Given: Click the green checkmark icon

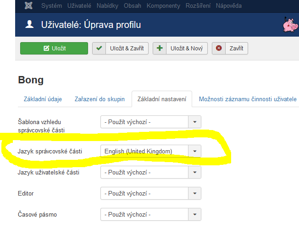Looking at the screenshot, I should [99, 48].
